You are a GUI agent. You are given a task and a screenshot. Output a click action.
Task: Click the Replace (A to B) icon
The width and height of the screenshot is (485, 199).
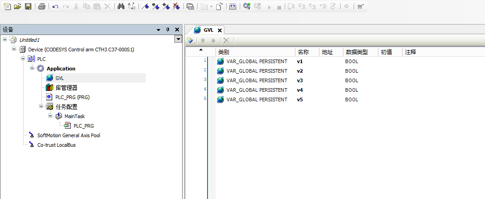coord(131,6)
